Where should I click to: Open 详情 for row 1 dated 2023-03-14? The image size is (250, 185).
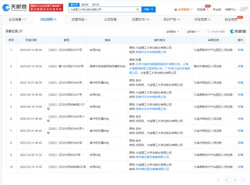click(x=240, y=50)
